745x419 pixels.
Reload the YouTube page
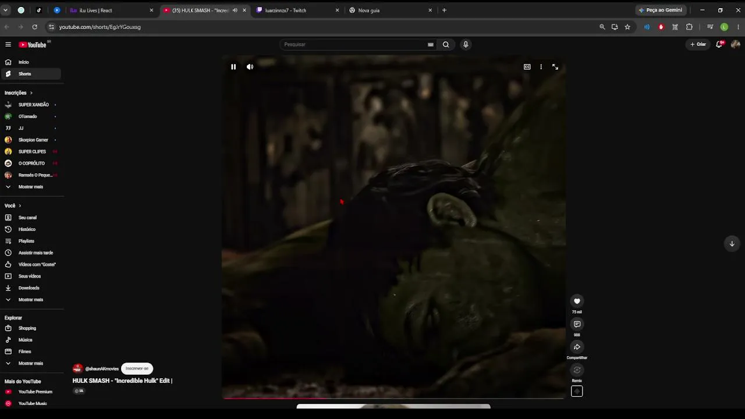pyautogui.click(x=35, y=27)
